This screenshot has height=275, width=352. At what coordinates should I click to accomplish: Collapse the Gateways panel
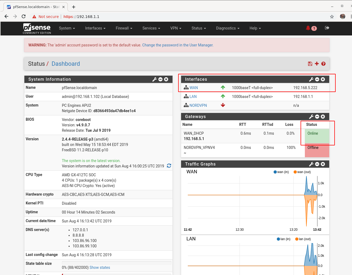(317, 116)
